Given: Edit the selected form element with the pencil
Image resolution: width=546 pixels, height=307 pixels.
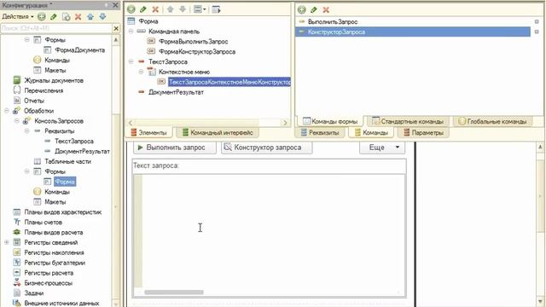Looking at the screenshot, I should coord(143,9).
